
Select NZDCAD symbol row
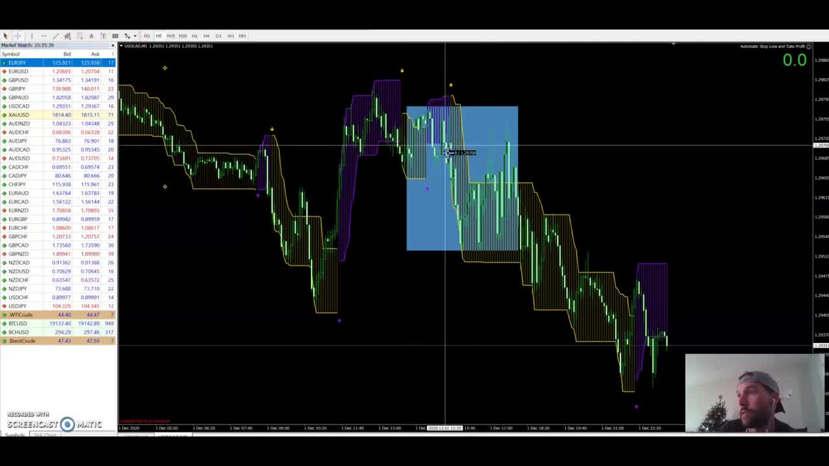click(x=58, y=263)
